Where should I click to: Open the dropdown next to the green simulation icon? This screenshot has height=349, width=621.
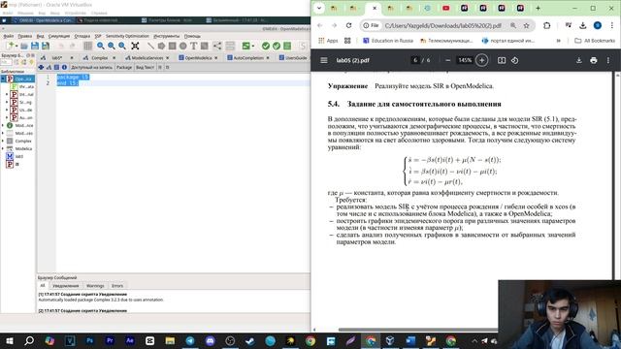pyautogui.click(x=252, y=47)
